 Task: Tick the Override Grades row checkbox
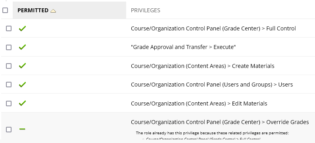pos(9,130)
